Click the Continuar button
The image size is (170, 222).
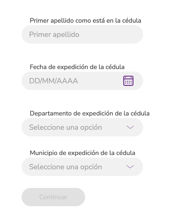(x=53, y=197)
